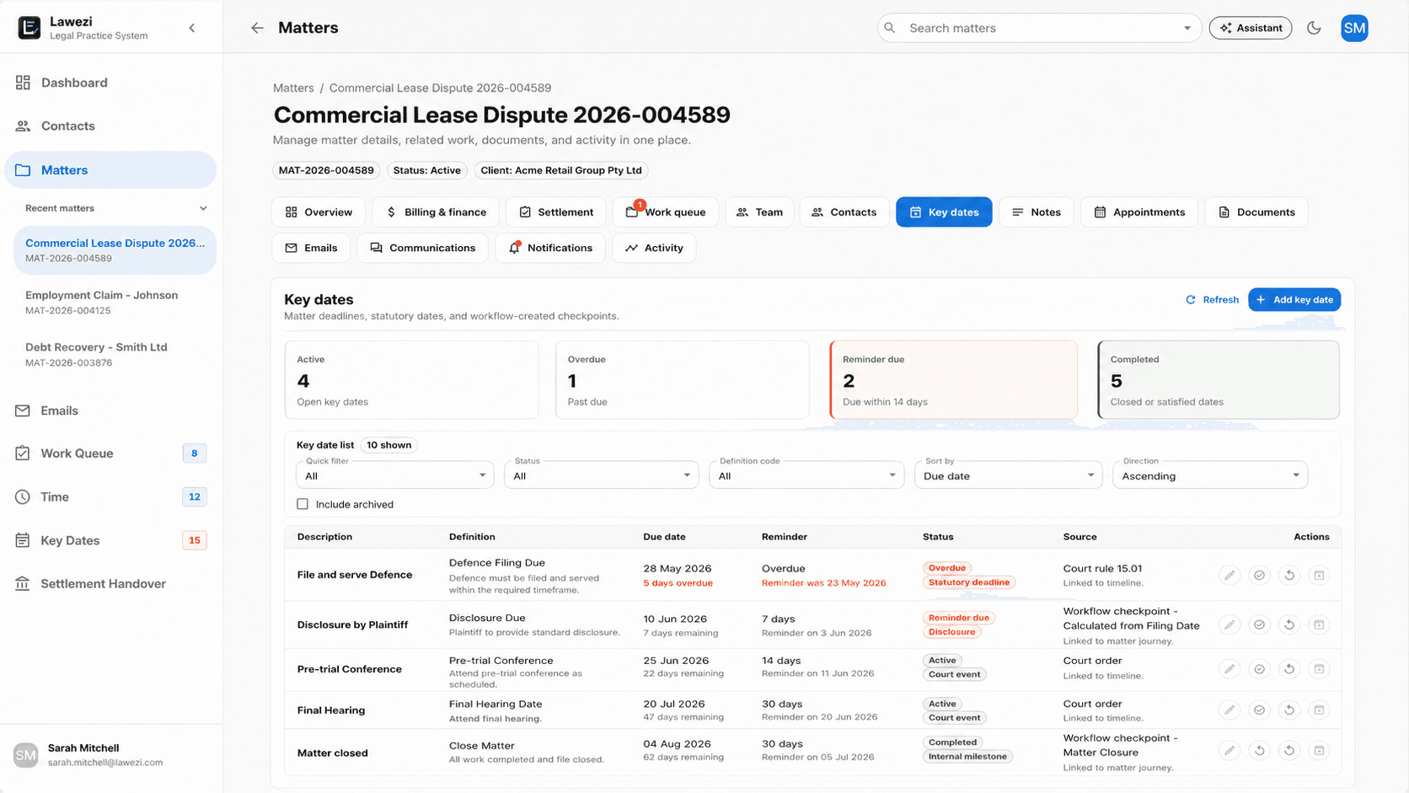Open the Quick filter dropdown

click(394, 475)
